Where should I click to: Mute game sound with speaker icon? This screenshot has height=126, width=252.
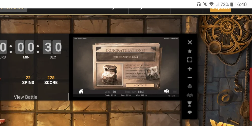[167, 91]
